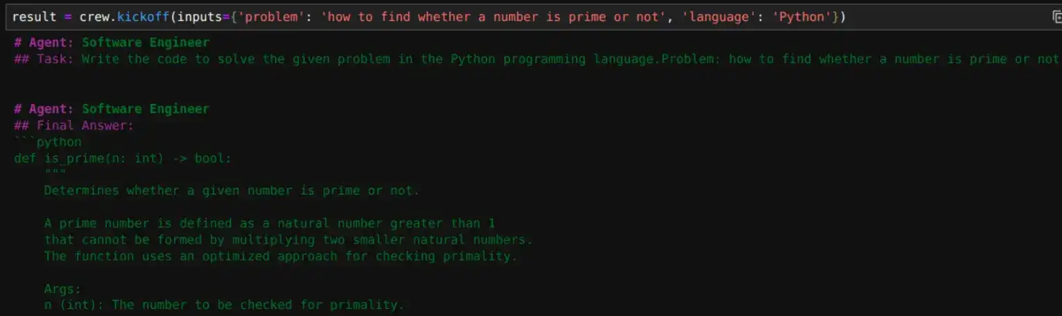Place cursor on the 'result' variable name

[x=35, y=17]
